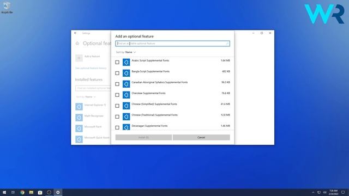Click the plus icon for Add a feature
This screenshot has height=196, width=349.
(79, 58)
